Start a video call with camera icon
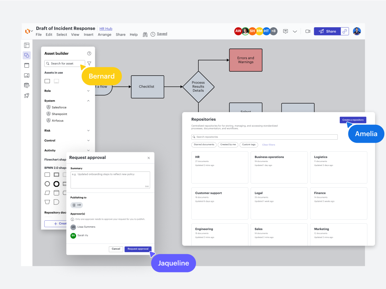 point(308,31)
